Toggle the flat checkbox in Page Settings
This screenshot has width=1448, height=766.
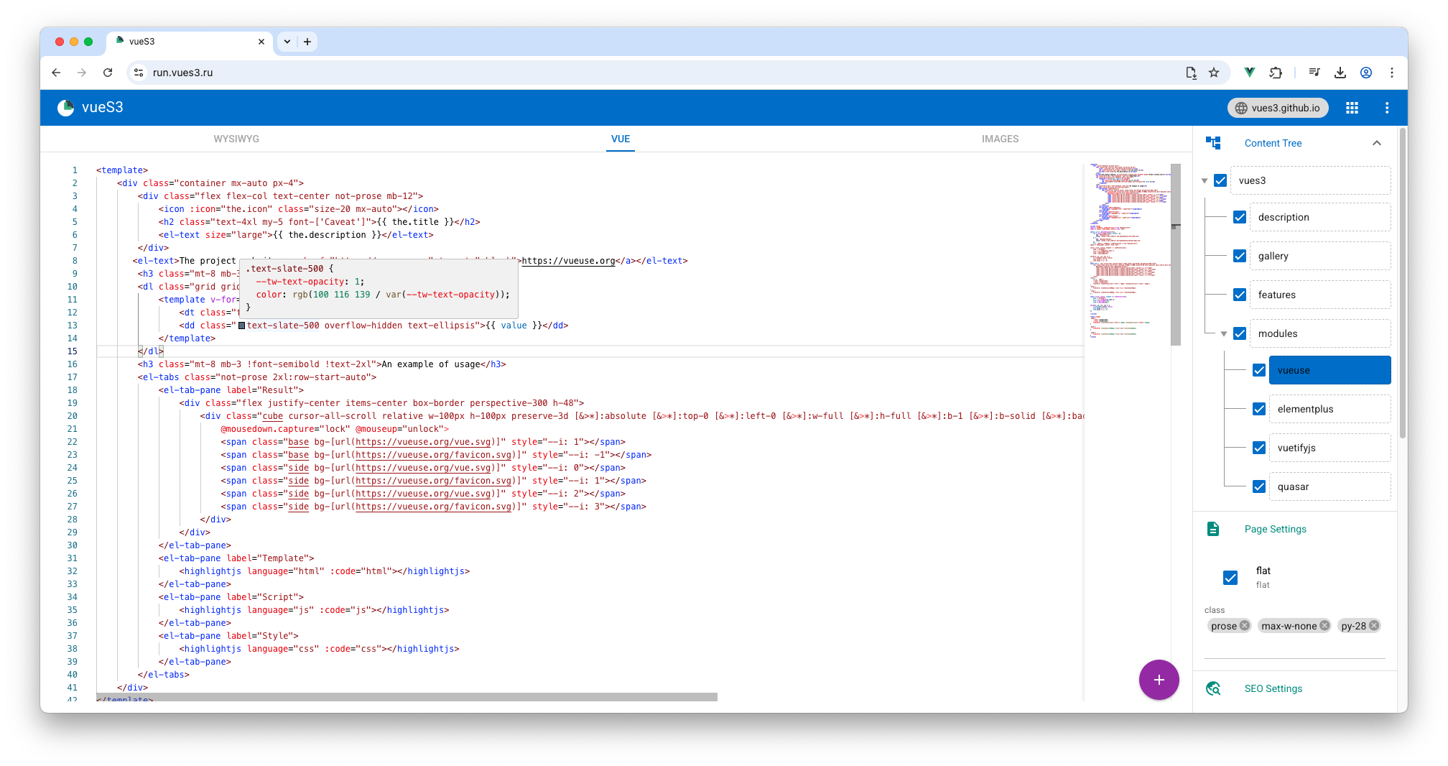pyautogui.click(x=1230, y=578)
